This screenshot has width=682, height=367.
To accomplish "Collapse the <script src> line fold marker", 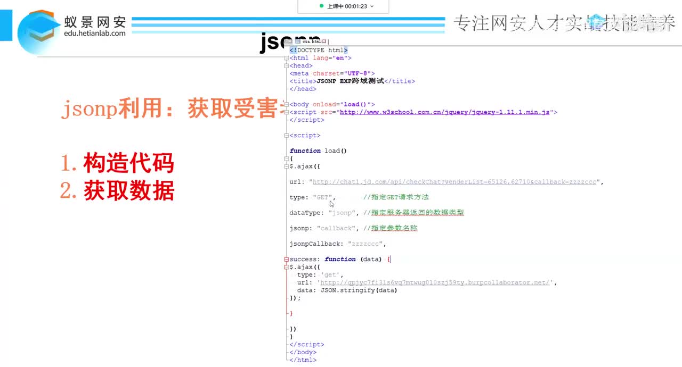I will (287, 112).
